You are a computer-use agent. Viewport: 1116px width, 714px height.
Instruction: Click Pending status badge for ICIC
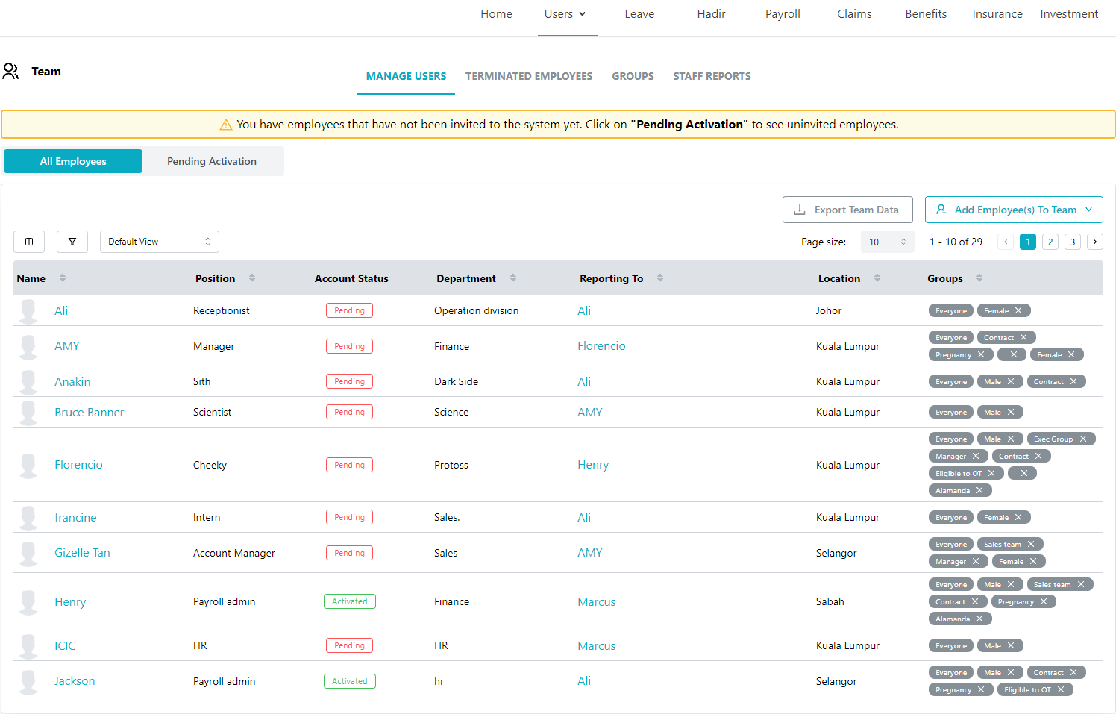click(x=349, y=645)
